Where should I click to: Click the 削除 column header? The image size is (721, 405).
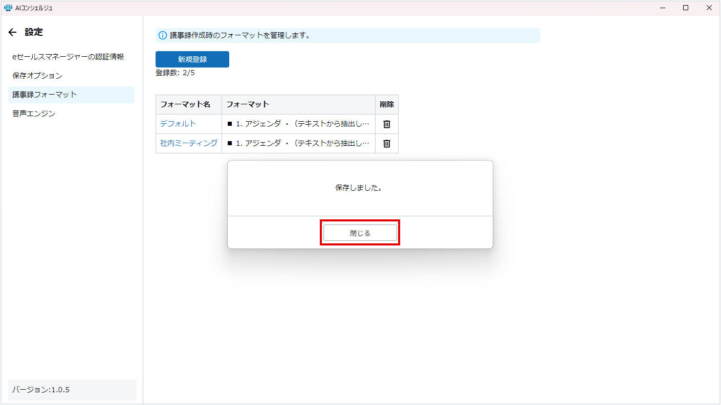(387, 104)
